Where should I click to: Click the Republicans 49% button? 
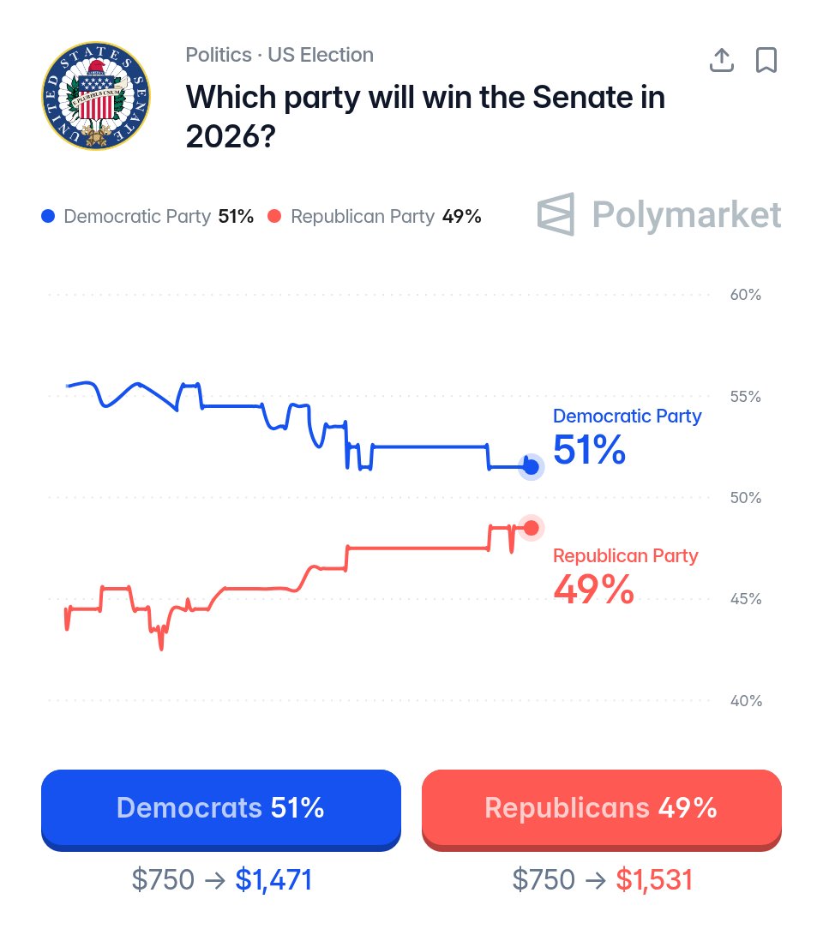coord(602,810)
